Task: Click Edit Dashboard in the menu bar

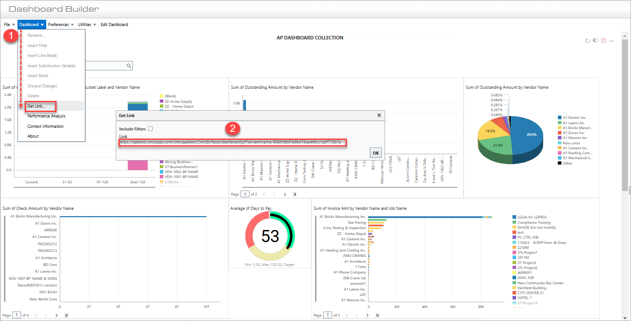Action: pyautogui.click(x=114, y=24)
